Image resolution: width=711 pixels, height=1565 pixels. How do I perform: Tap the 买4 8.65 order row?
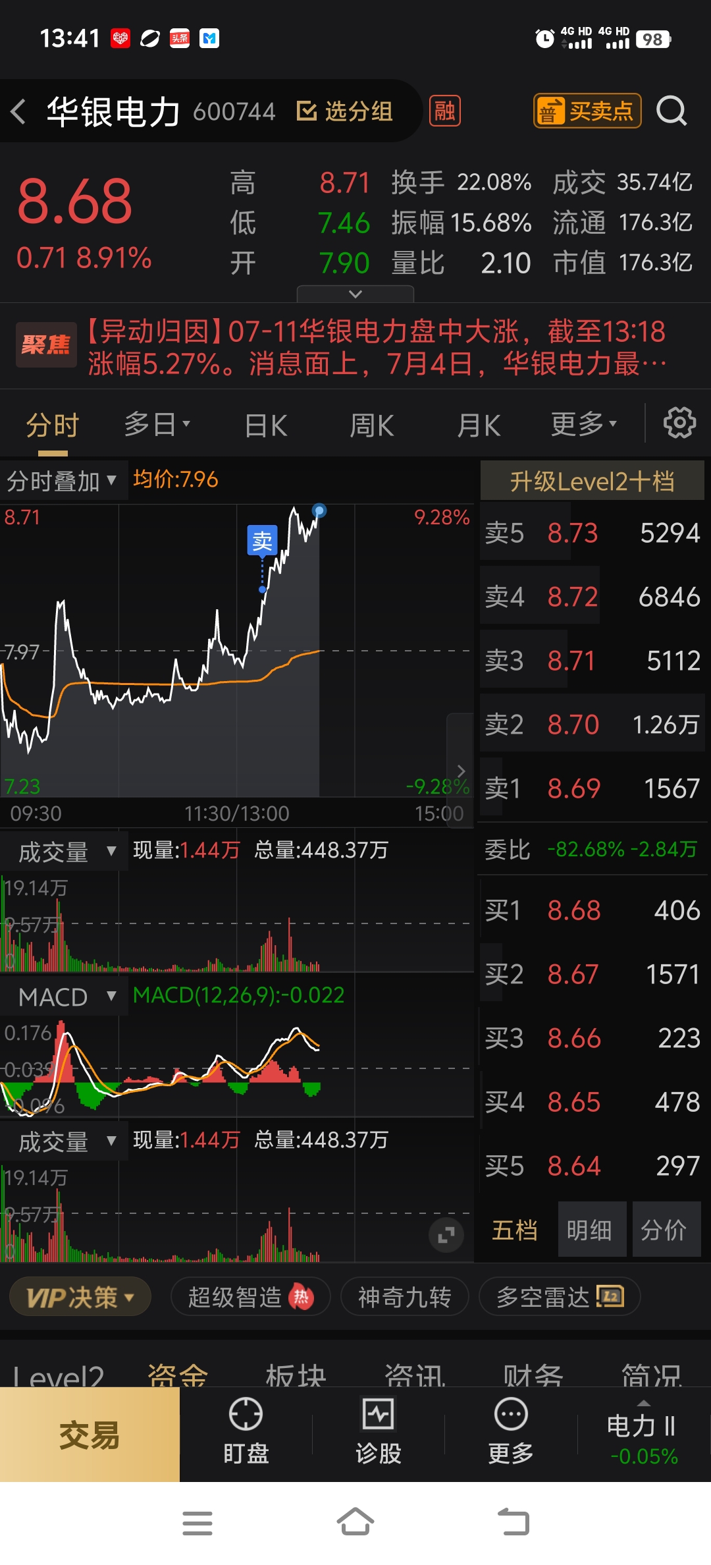[x=592, y=1102]
